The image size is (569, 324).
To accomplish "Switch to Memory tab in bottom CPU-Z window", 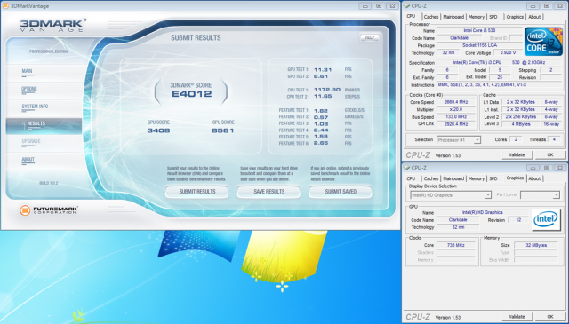I will click(x=477, y=178).
